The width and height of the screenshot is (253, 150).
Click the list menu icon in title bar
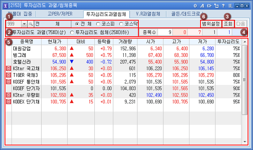pos(230,6)
